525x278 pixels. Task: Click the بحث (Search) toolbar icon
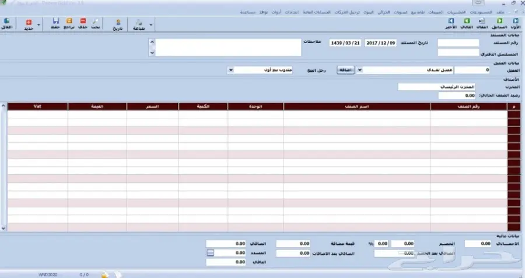pyautogui.click(x=95, y=24)
